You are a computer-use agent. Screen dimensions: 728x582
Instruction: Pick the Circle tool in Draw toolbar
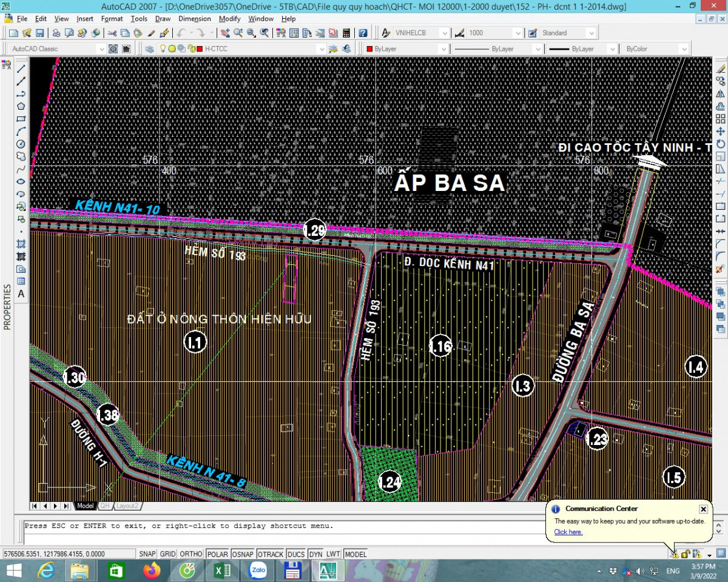(x=21, y=144)
